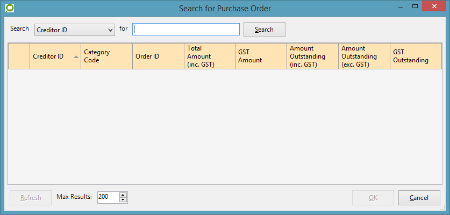Screen dimensions: 450x215
Task: Sort by Amount Outstanding (inc. GST) column
Action: (x=312, y=56)
